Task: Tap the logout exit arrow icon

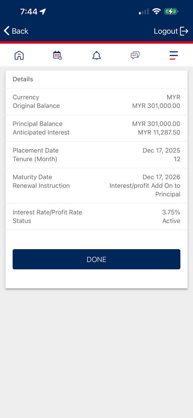Action: coord(184,31)
